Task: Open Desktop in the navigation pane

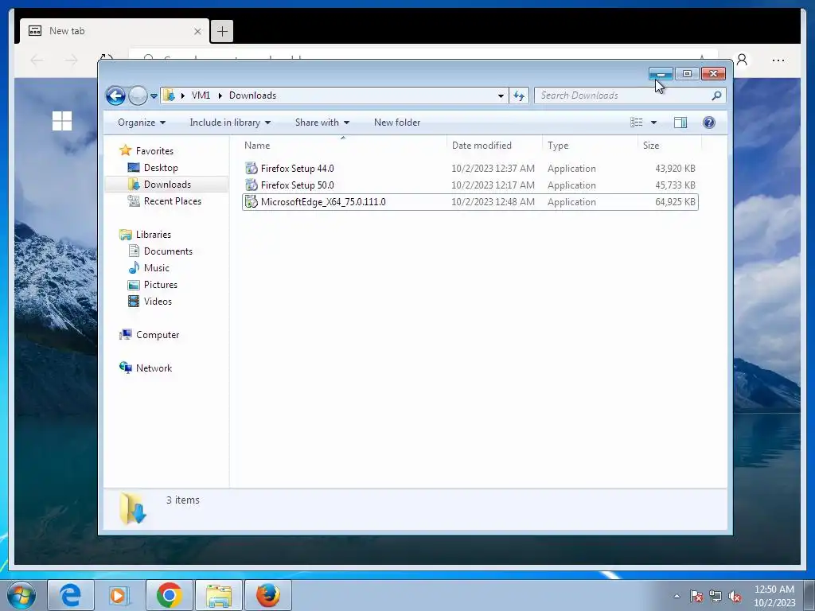Action: pyautogui.click(x=161, y=168)
